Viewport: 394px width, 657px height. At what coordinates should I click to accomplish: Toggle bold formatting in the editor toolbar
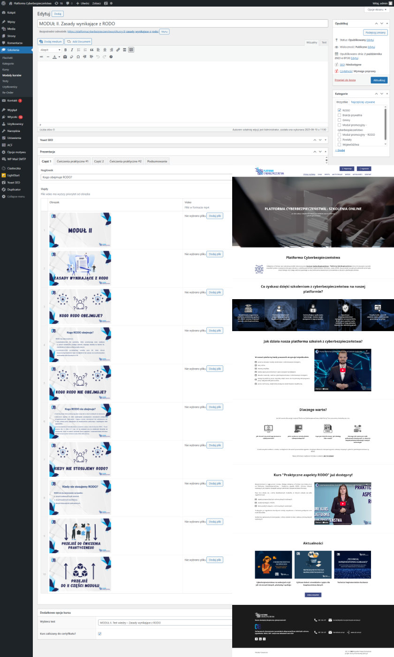66,50
